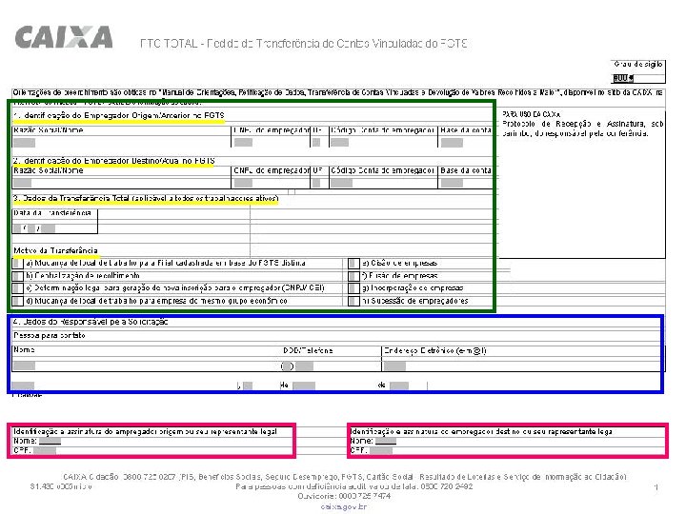Screen dimensions: 686x514
Task: Click the day field in the signature date line
Action: click(x=248, y=385)
